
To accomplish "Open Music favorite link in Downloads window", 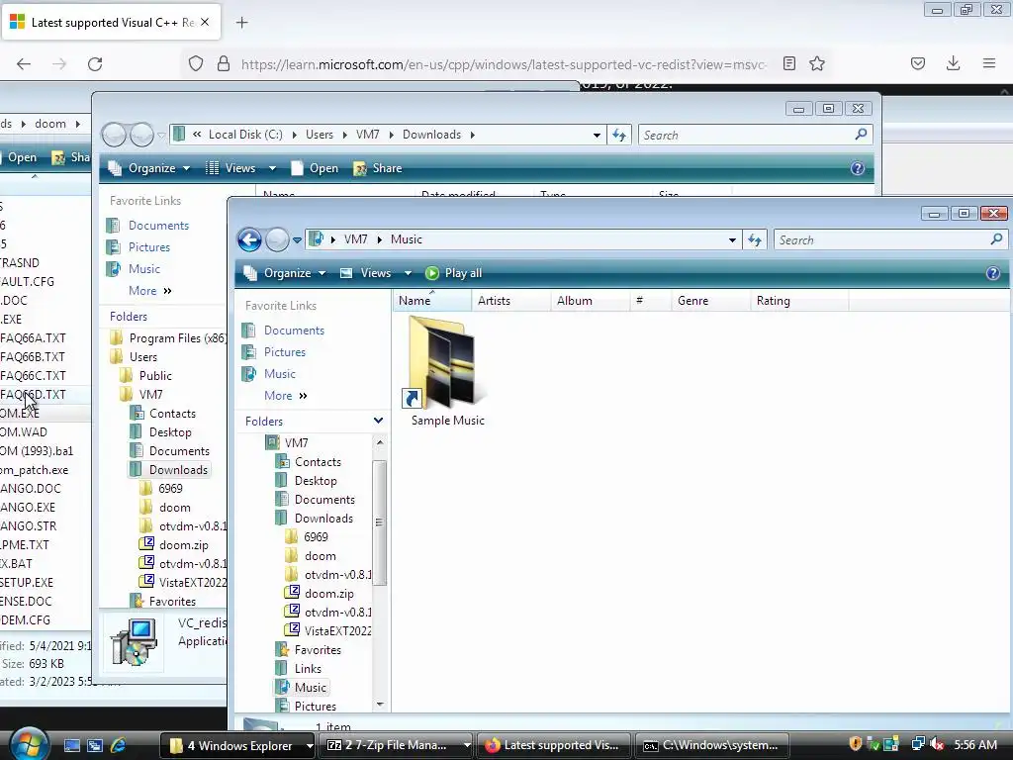I will click(x=144, y=269).
